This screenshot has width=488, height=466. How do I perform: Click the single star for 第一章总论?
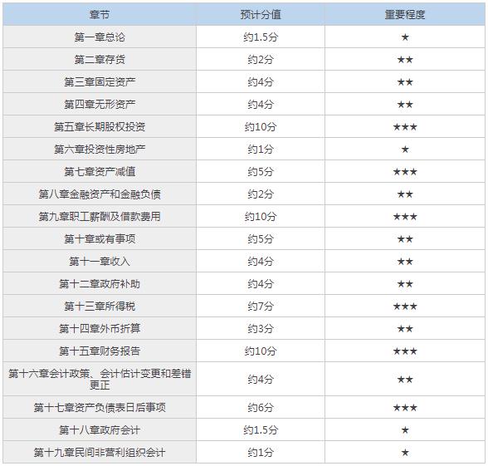(405, 37)
